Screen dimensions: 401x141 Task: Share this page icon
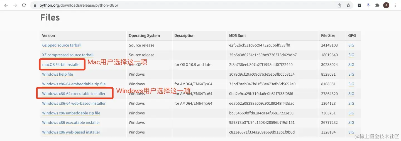pos(339,5)
